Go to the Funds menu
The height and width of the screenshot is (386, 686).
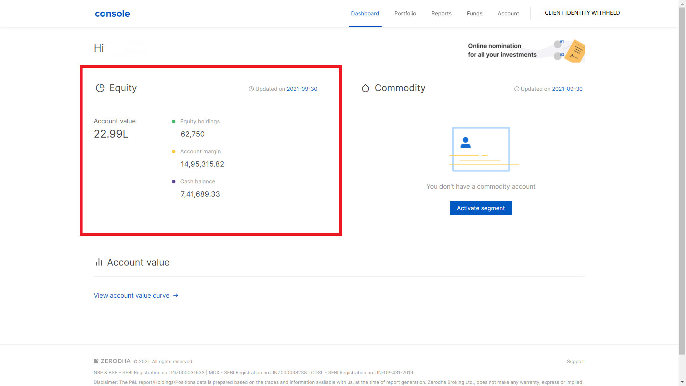tap(474, 14)
